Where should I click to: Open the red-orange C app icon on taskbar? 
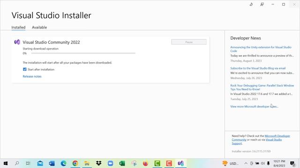(169, 163)
